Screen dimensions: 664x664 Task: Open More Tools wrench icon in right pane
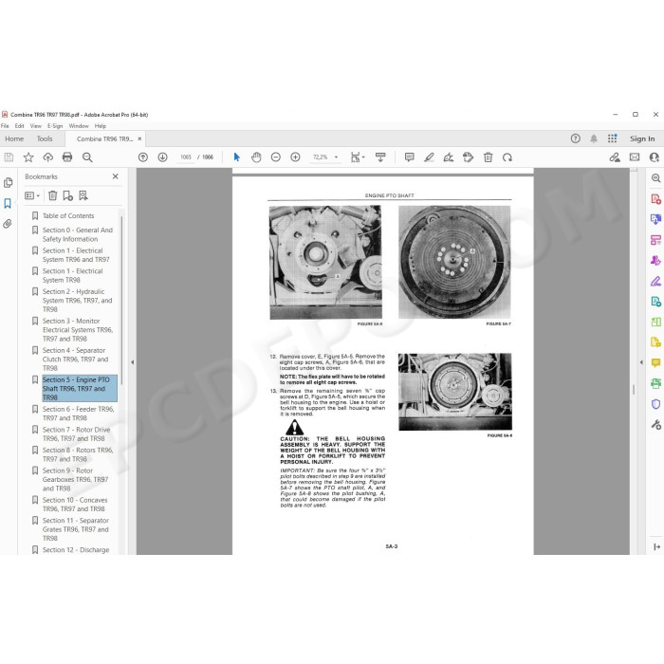(655, 424)
